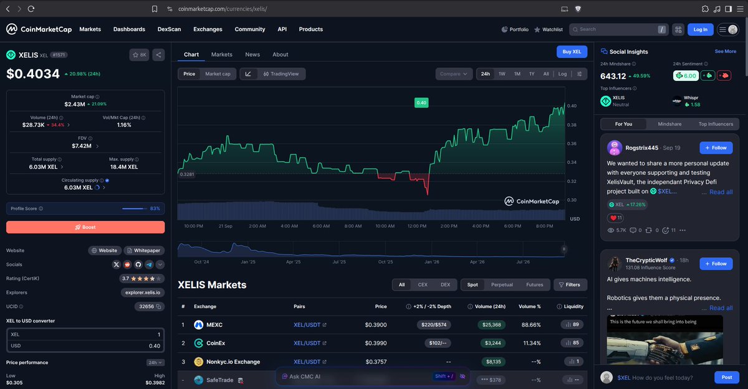Click the share icon next to XELIS
This screenshot has width=748, height=389.
(158, 55)
